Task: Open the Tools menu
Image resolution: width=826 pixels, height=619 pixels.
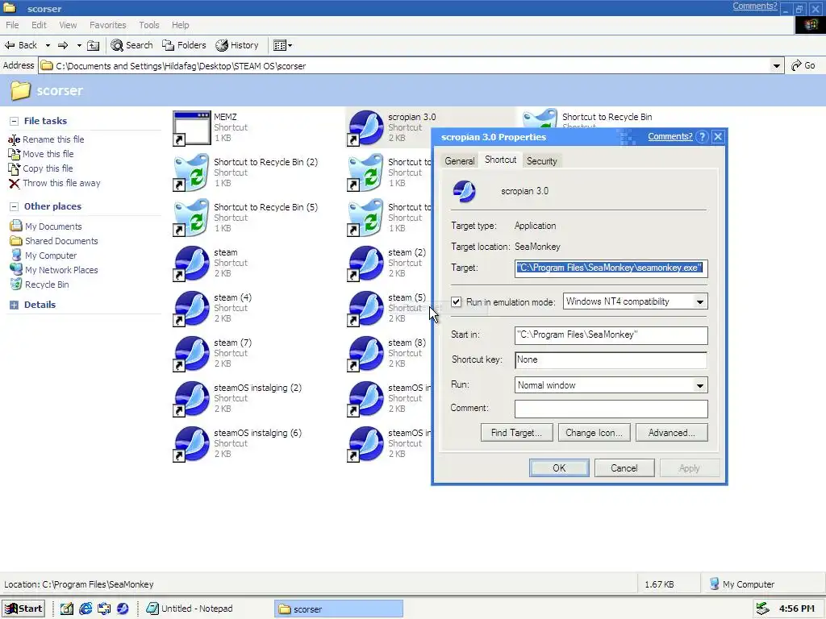Action: click(x=149, y=25)
